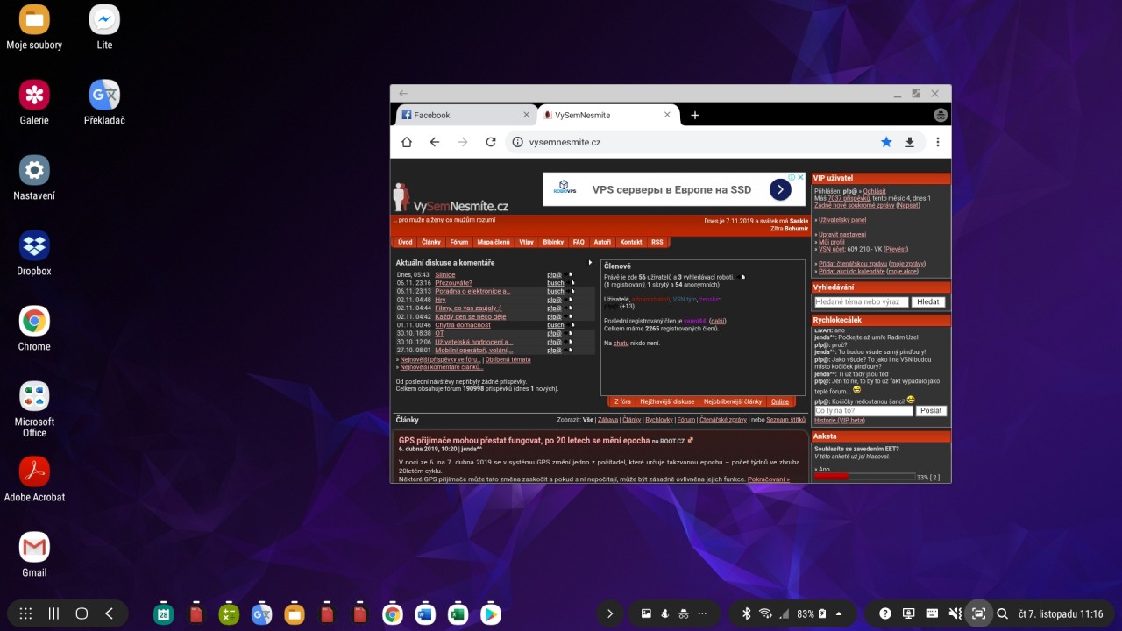The image size is (1122, 631).
Task: Reload the vysemnesmite.cz page
Action: click(491, 142)
